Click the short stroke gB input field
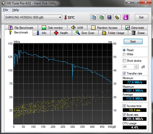The image size is (153, 134). click(129, 67)
